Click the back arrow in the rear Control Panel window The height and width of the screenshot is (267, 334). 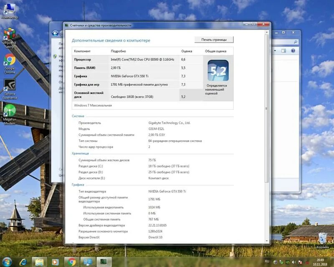(55, 33)
